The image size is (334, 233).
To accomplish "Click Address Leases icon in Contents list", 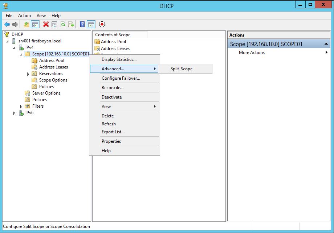I will tap(97, 49).
